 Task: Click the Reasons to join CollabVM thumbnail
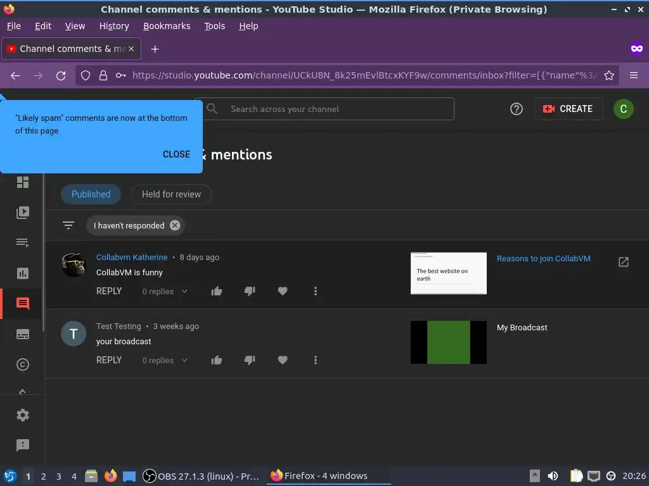coord(449,273)
